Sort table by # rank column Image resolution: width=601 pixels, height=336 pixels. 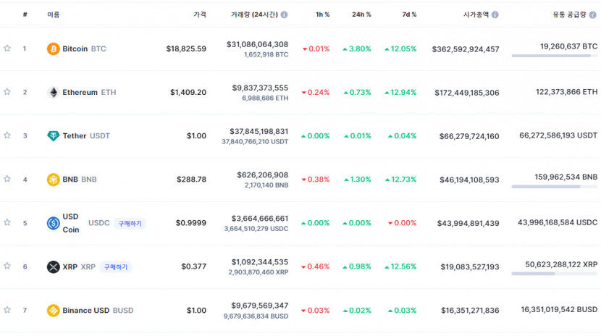point(25,14)
